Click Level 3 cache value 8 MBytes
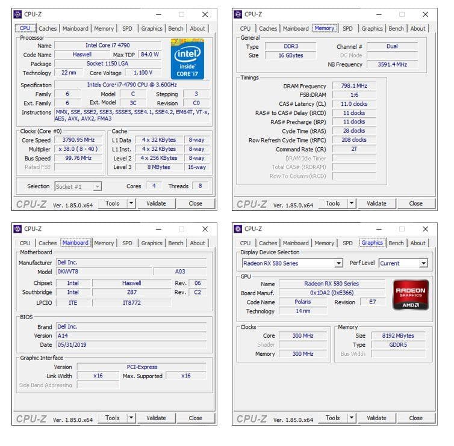The height and width of the screenshot is (446, 454). [x=159, y=167]
